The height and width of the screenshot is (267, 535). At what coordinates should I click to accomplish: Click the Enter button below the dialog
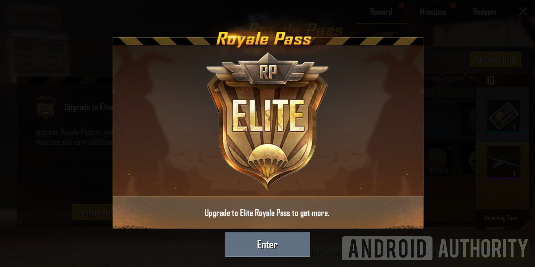267,244
